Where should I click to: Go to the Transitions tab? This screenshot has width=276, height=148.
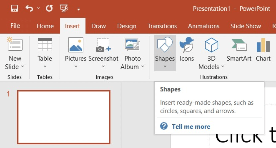[x=162, y=26]
